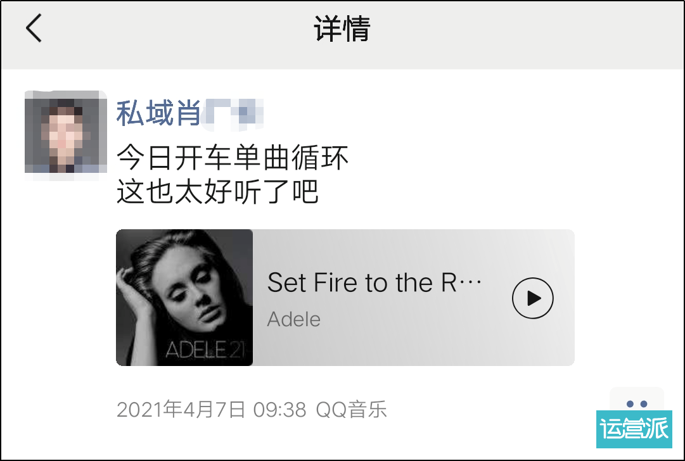685x461 pixels.
Task: Select the artist name Adele
Action: point(293,319)
